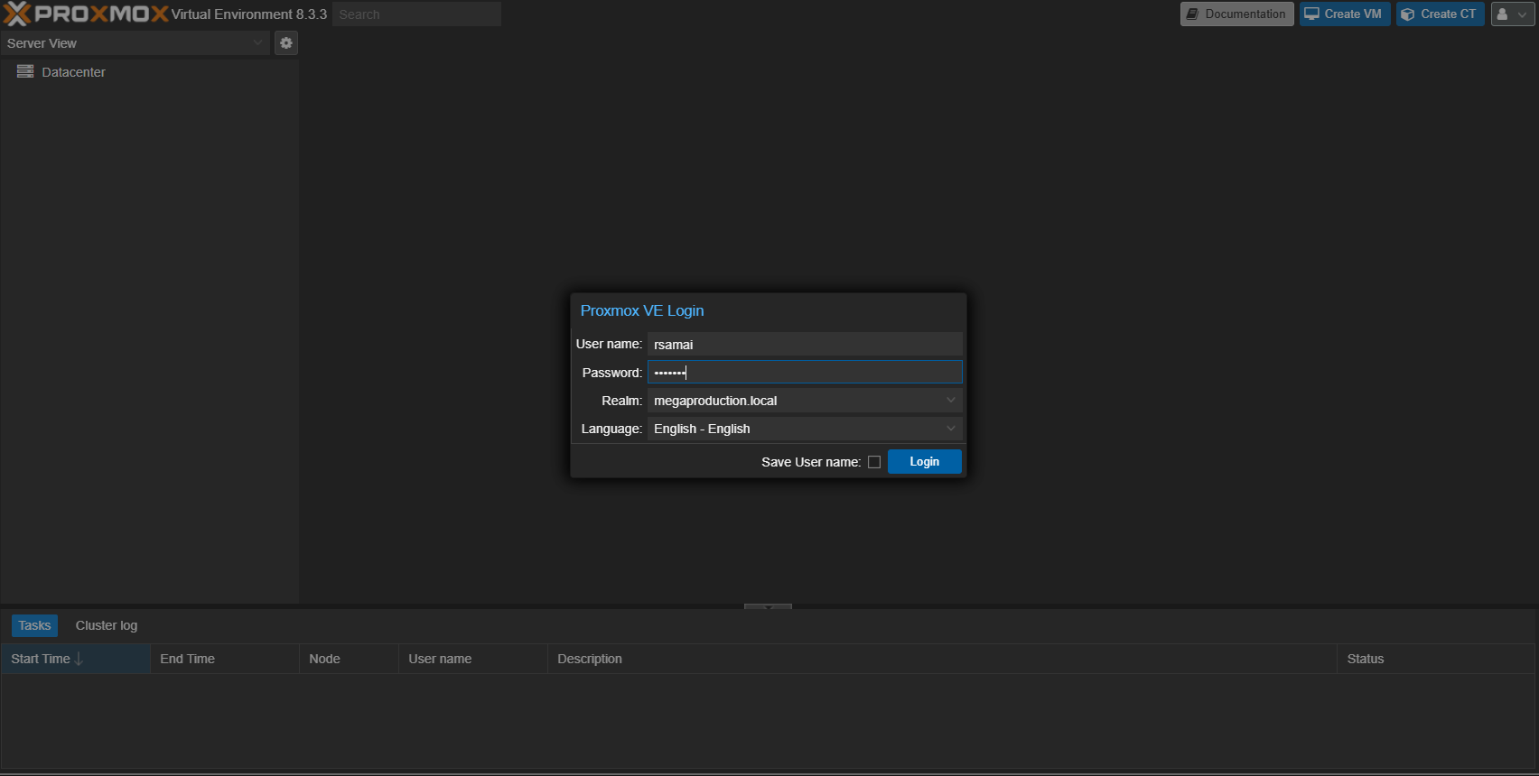This screenshot has width=1539, height=776.
Task: Click into the Password field
Action: point(804,373)
